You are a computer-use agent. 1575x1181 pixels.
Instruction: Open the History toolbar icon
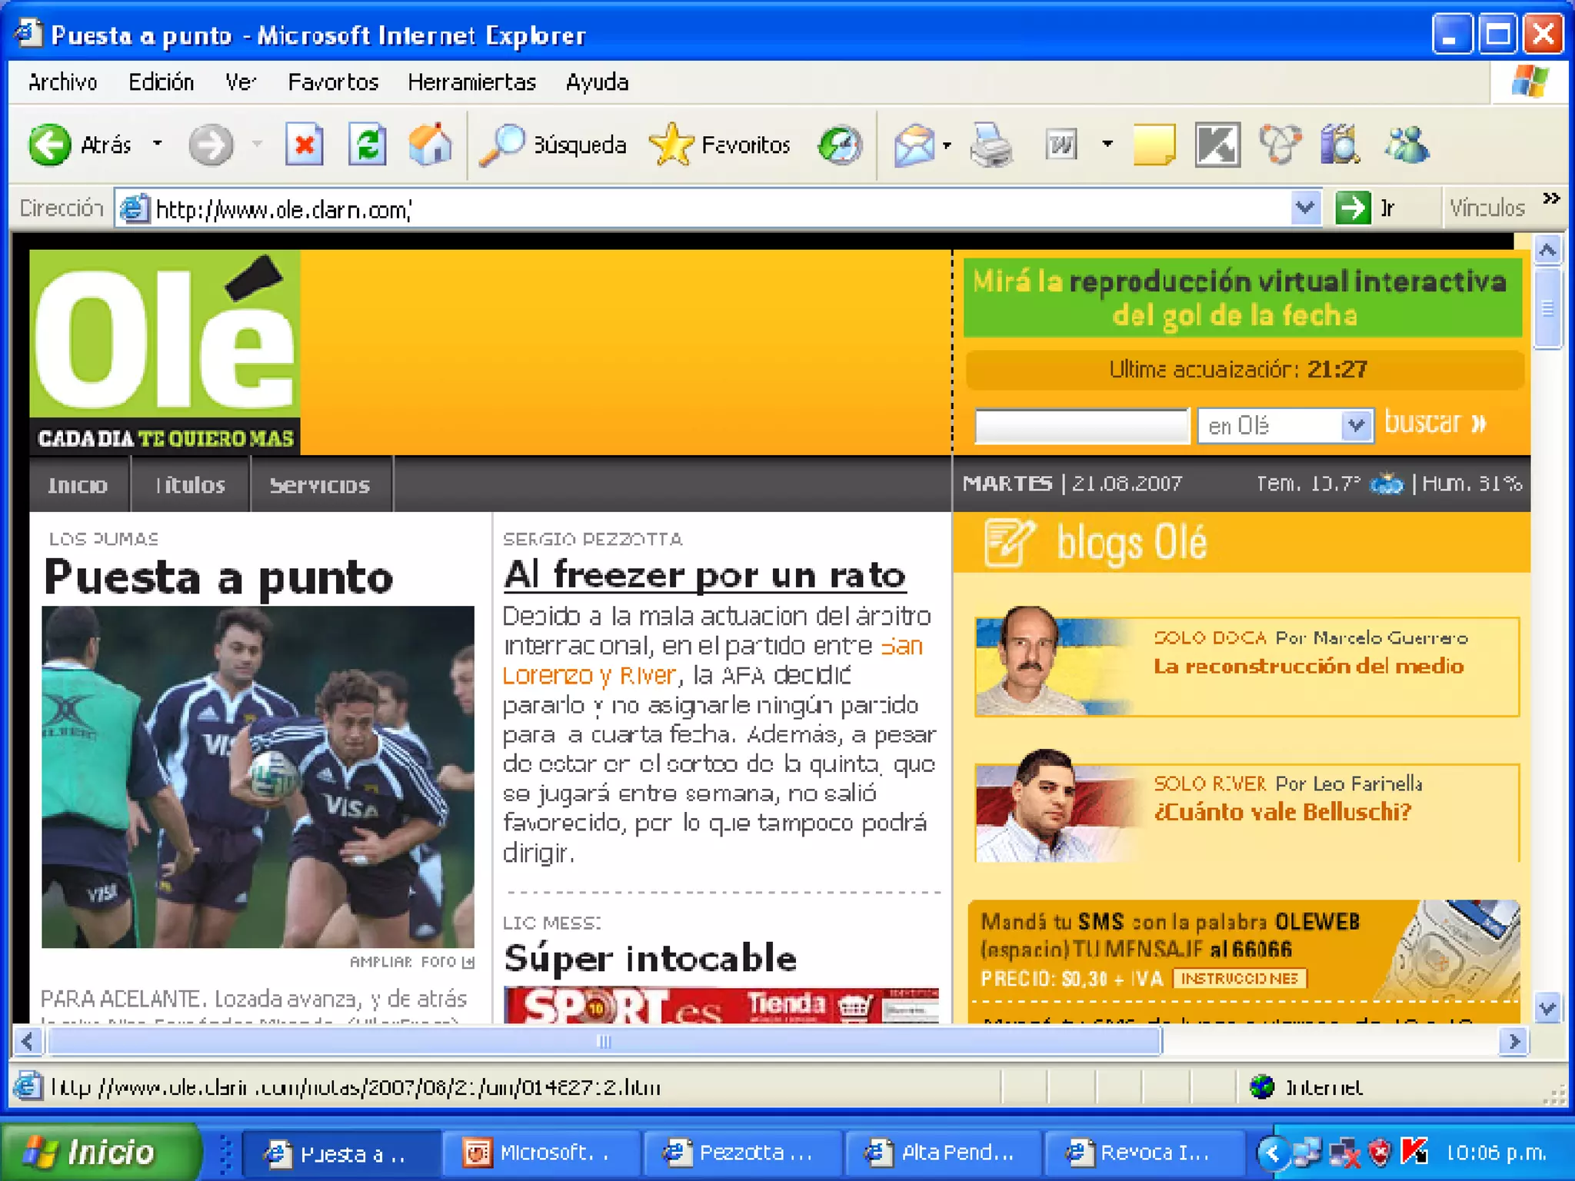[840, 145]
